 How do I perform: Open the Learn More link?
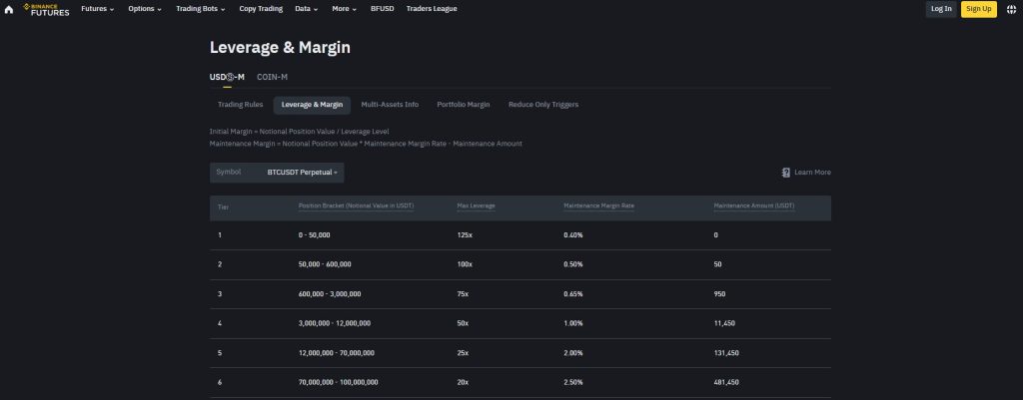[x=812, y=173]
